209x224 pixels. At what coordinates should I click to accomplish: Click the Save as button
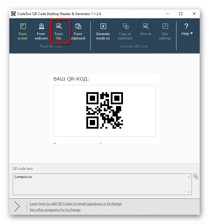click(x=146, y=30)
